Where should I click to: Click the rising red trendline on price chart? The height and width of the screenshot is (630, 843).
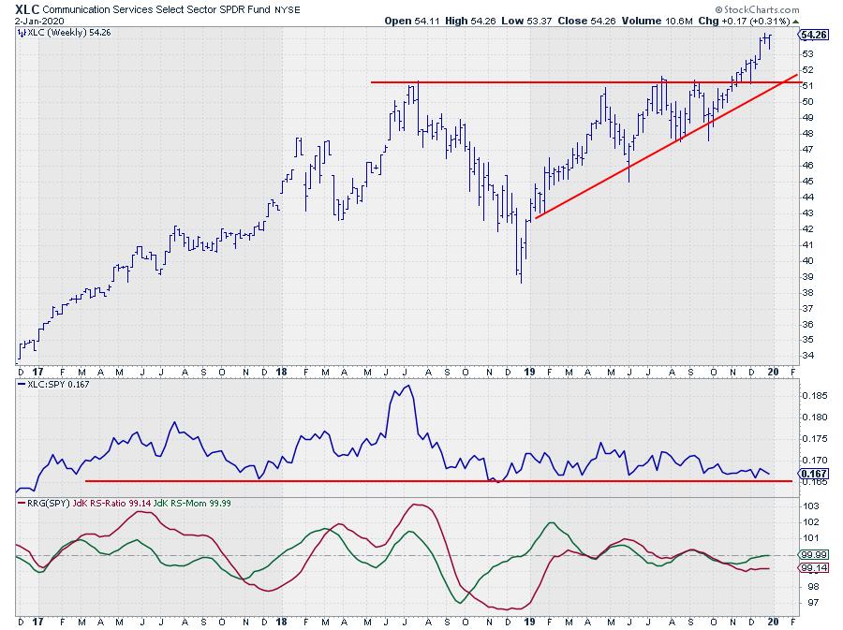(x=667, y=148)
